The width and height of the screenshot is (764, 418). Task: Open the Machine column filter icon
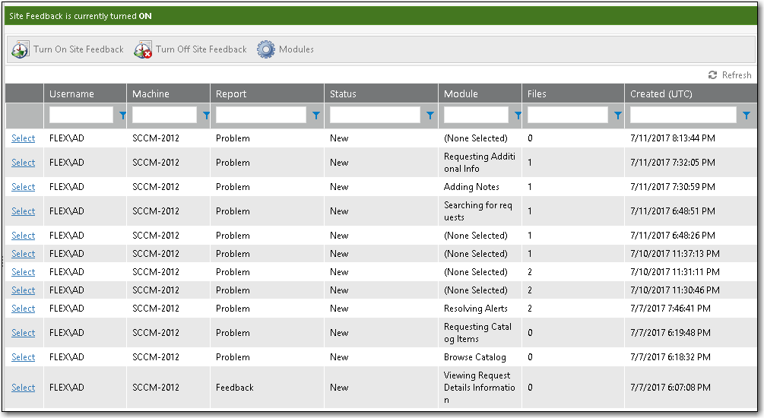205,116
